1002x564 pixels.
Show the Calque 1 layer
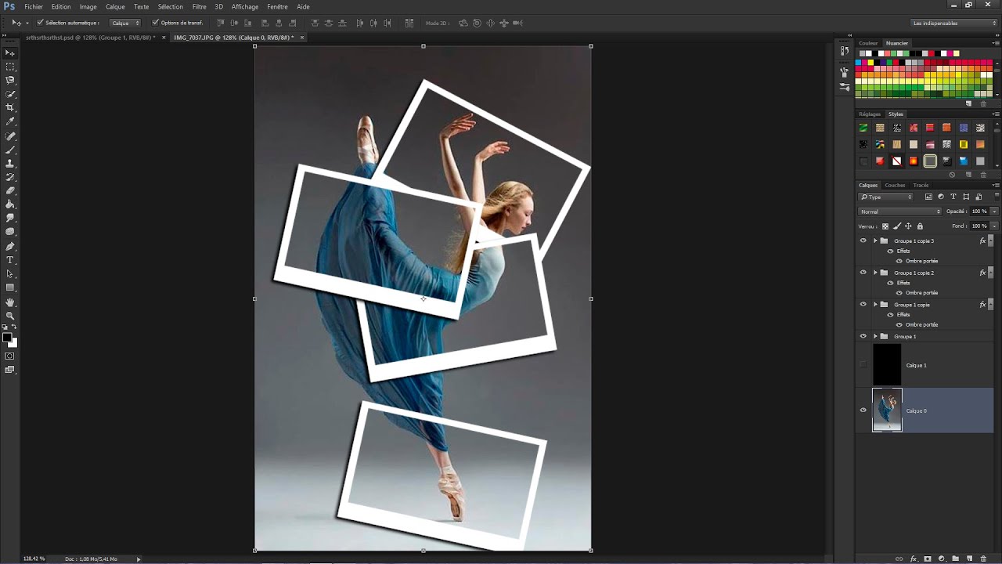863,365
